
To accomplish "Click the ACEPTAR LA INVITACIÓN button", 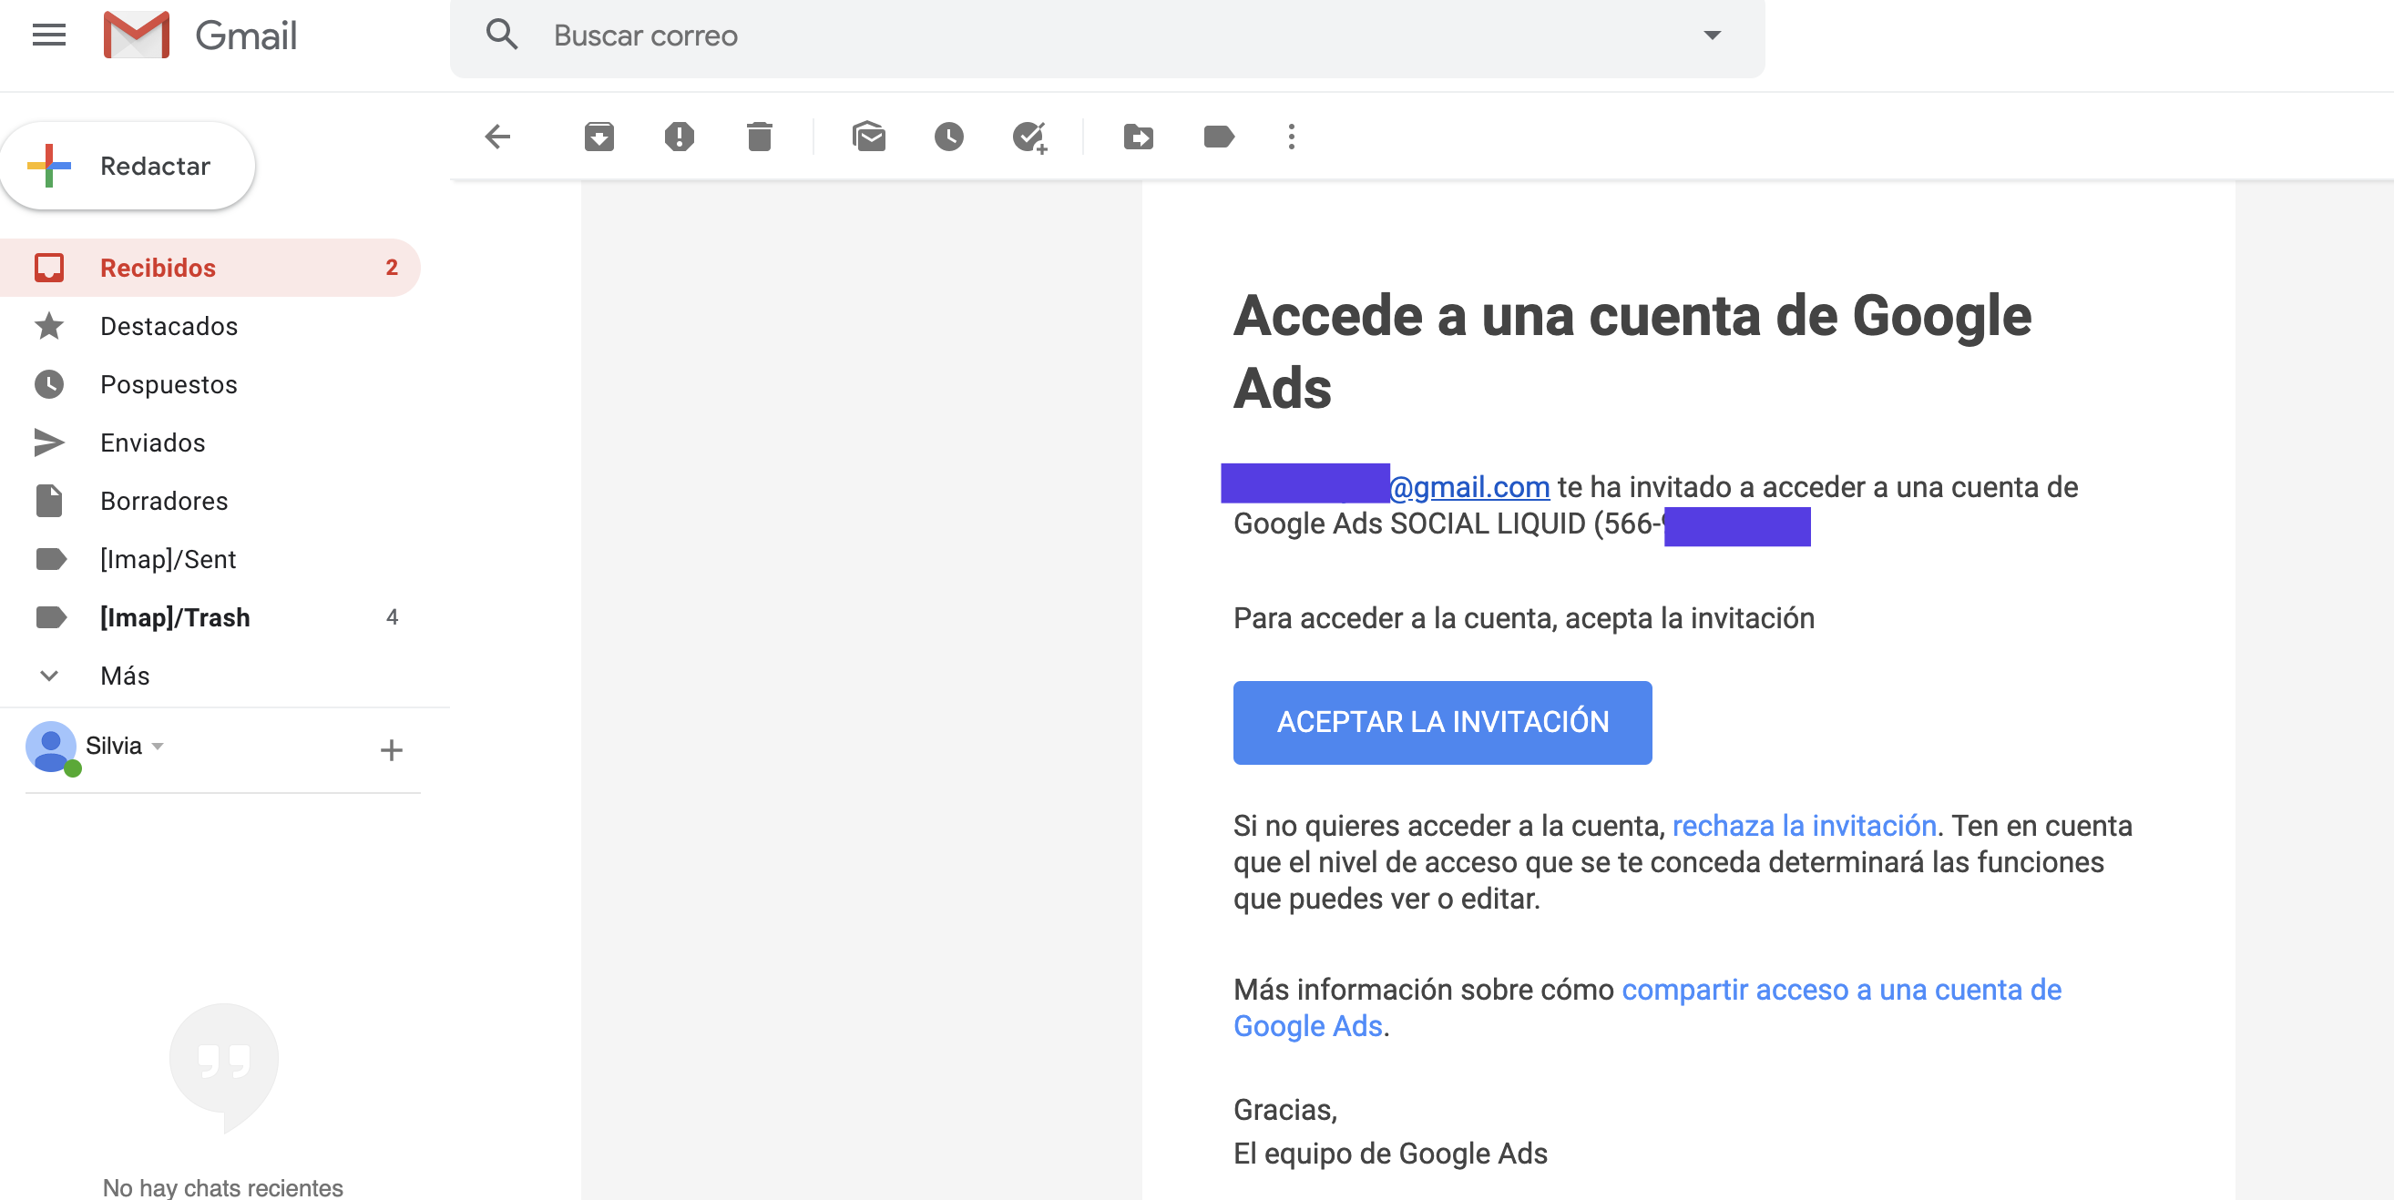I will pos(1442,723).
